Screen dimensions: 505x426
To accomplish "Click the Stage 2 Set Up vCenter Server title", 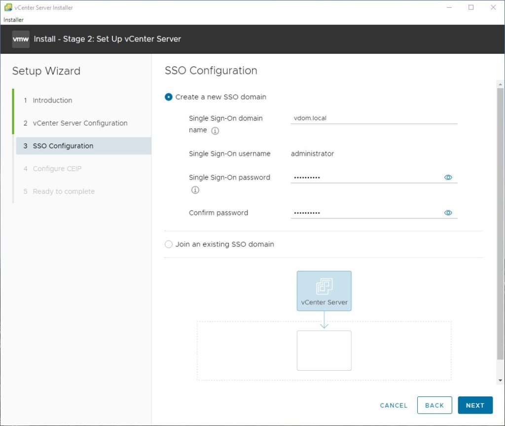I will click(107, 39).
